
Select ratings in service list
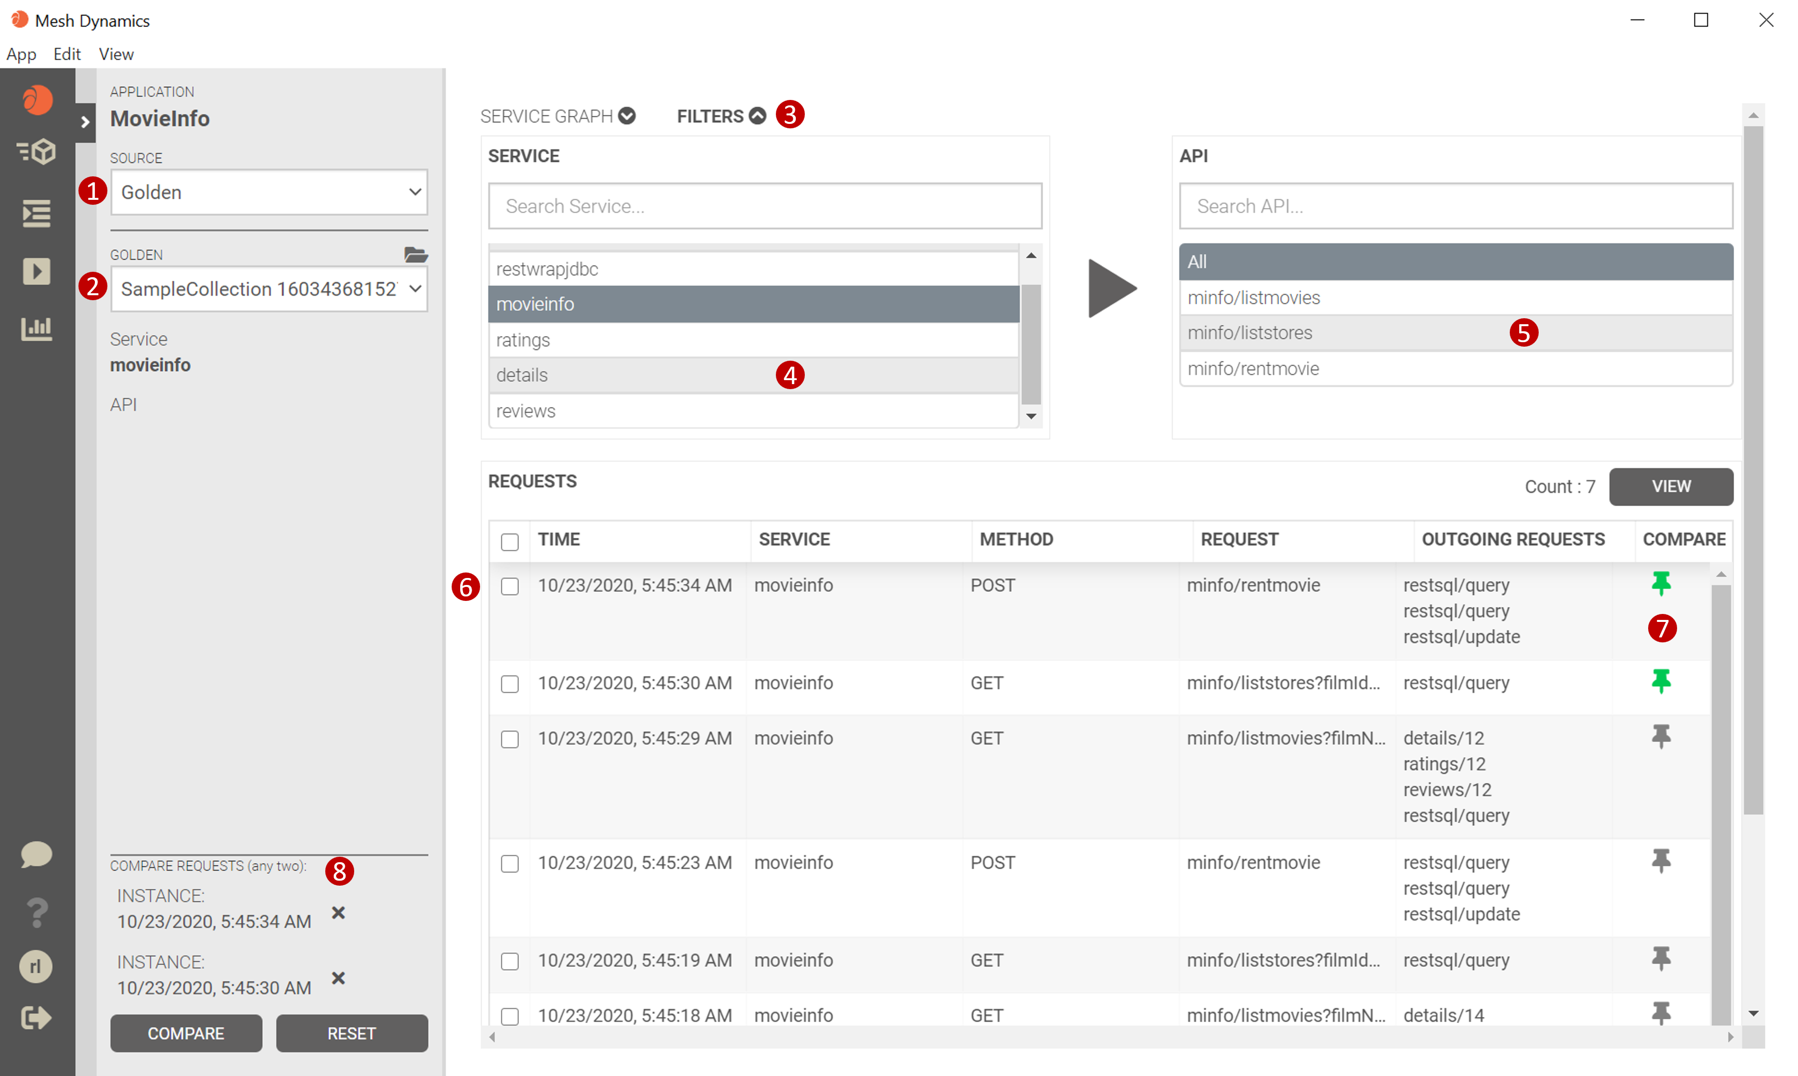point(754,339)
